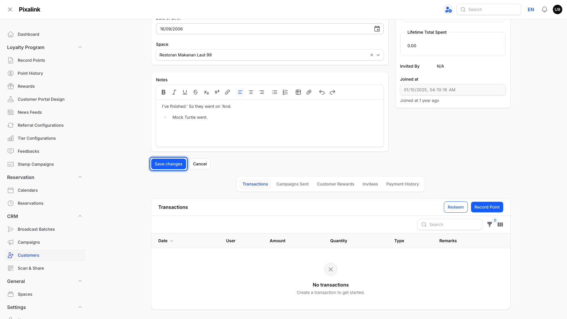567x319 pixels.
Task: Collapse the Settings sidebar section
Action: click(x=80, y=307)
